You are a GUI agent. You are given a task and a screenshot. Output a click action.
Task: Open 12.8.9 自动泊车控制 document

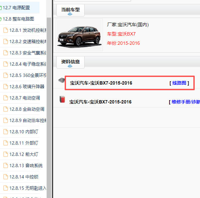28,120
